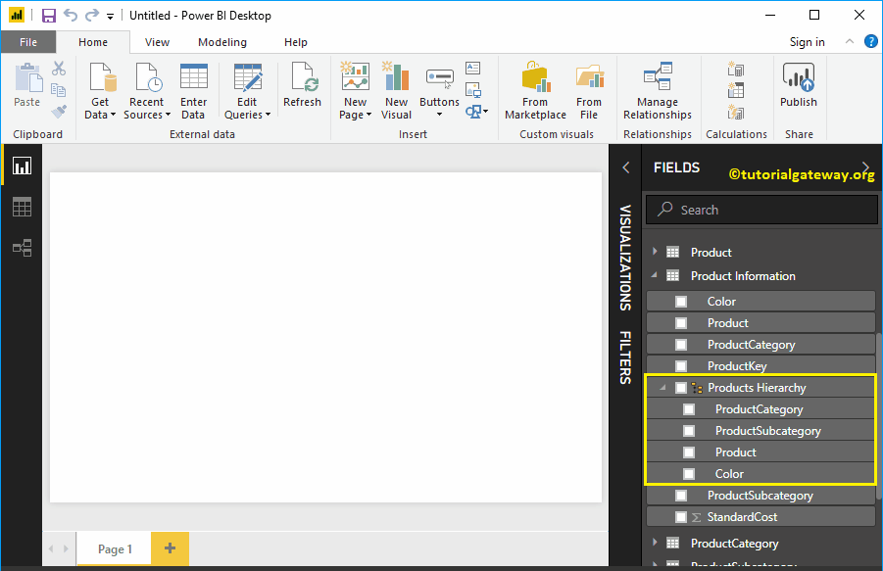
Task: Import custom visual From Marketplace
Action: [535, 78]
